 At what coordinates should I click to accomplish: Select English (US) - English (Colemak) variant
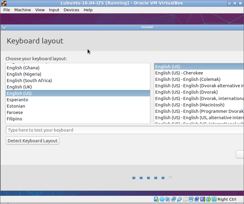pos(199,79)
